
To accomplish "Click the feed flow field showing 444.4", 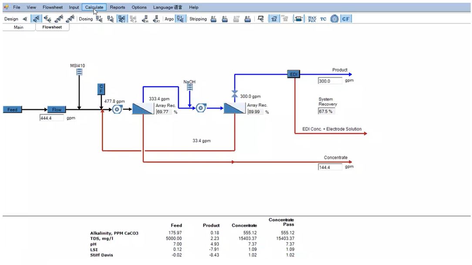I will [51, 118].
